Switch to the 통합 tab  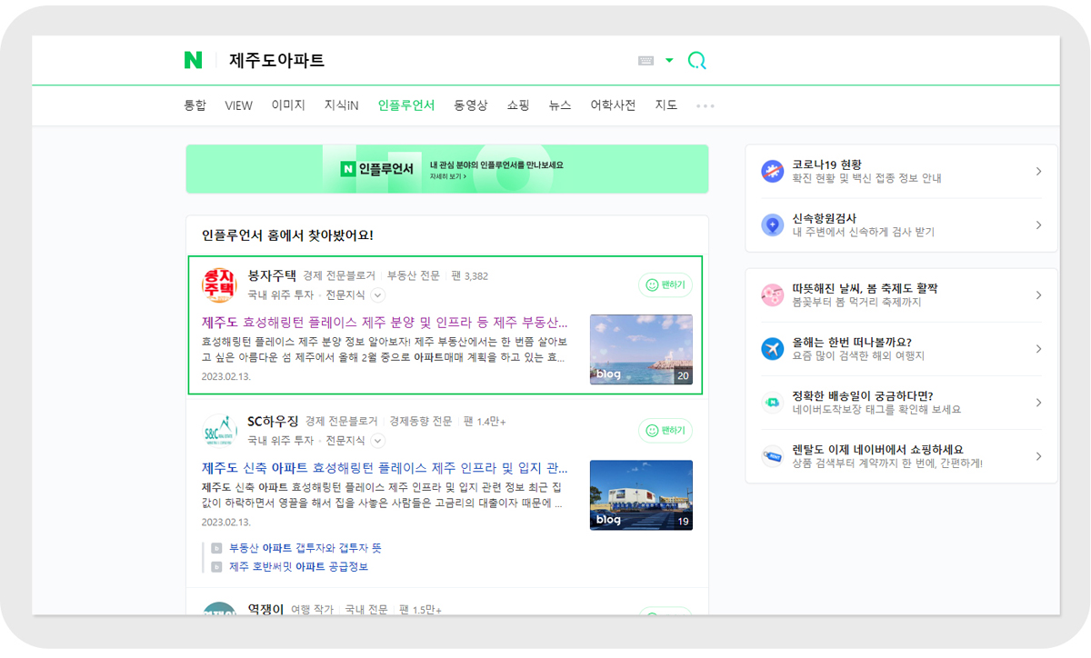coord(195,105)
